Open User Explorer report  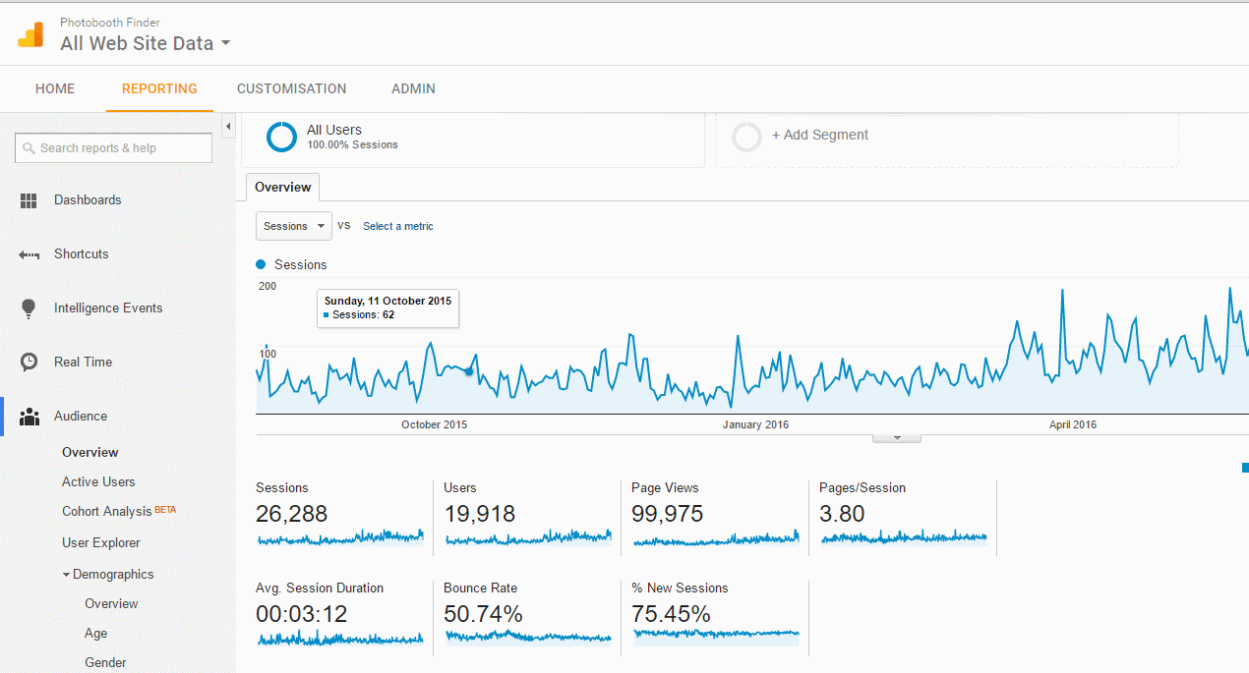(101, 542)
